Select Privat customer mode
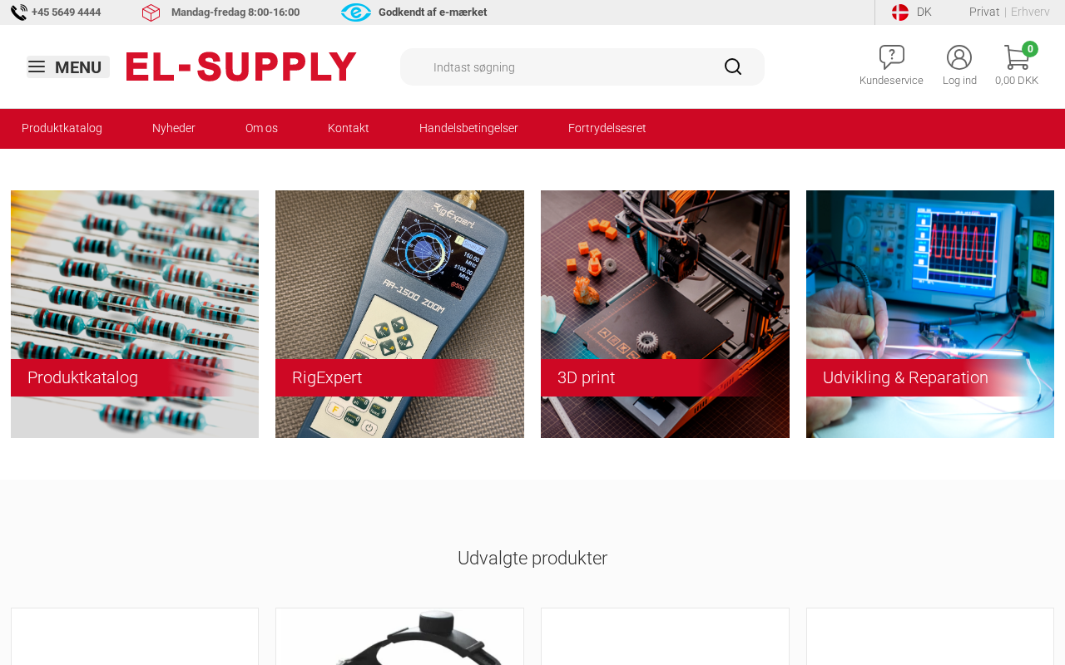The image size is (1065, 665). point(984,12)
